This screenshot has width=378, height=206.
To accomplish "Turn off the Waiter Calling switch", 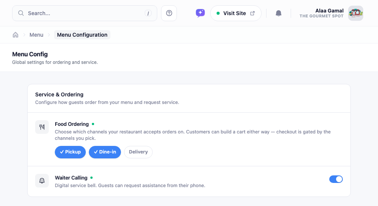I will [336, 179].
